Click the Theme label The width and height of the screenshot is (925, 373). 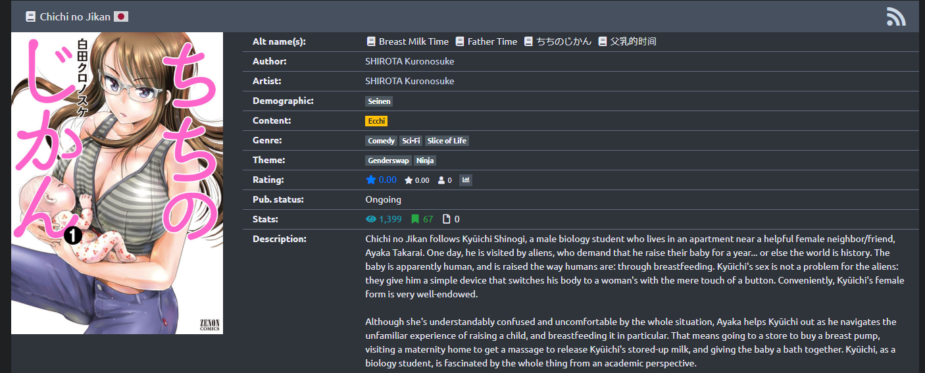(268, 160)
